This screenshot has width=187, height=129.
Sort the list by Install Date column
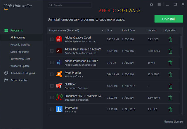(x=128, y=30)
